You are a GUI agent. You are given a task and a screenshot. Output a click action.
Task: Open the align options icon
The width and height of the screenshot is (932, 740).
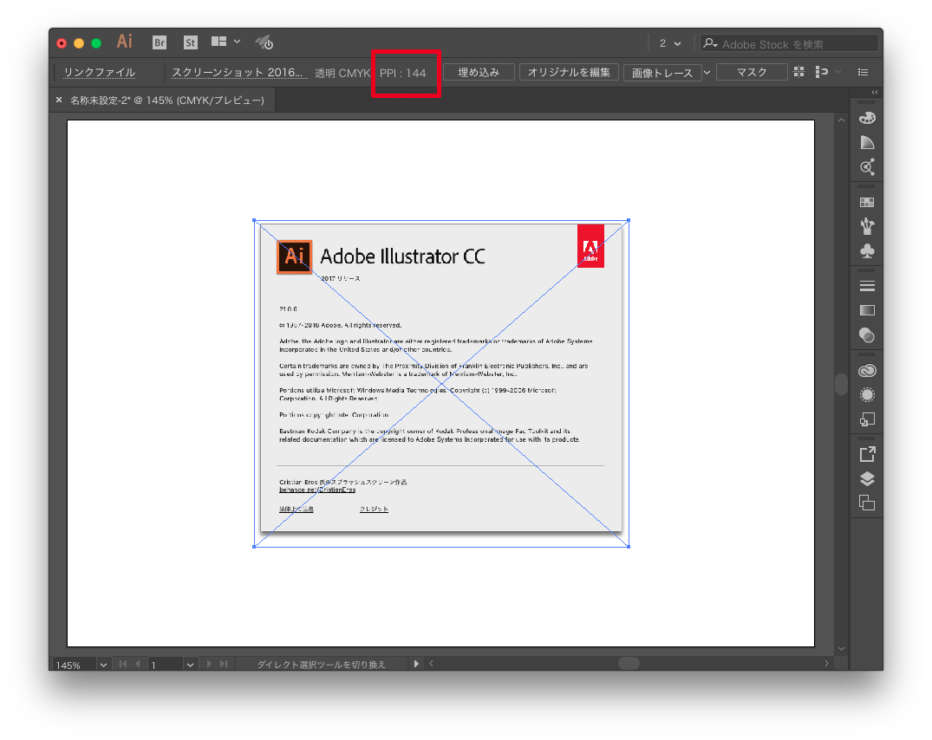(821, 72)
